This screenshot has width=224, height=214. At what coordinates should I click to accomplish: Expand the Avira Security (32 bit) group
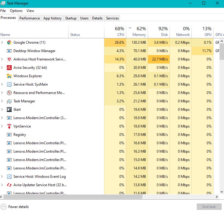[x=2, y=67]
